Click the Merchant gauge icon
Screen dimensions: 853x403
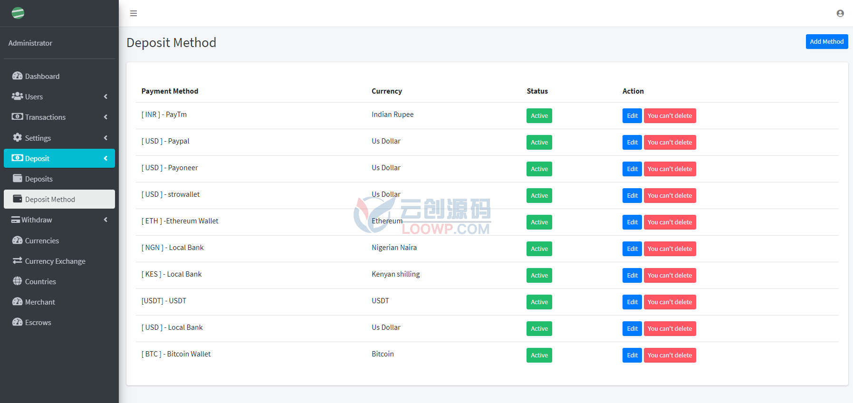[x=18, y=302]
